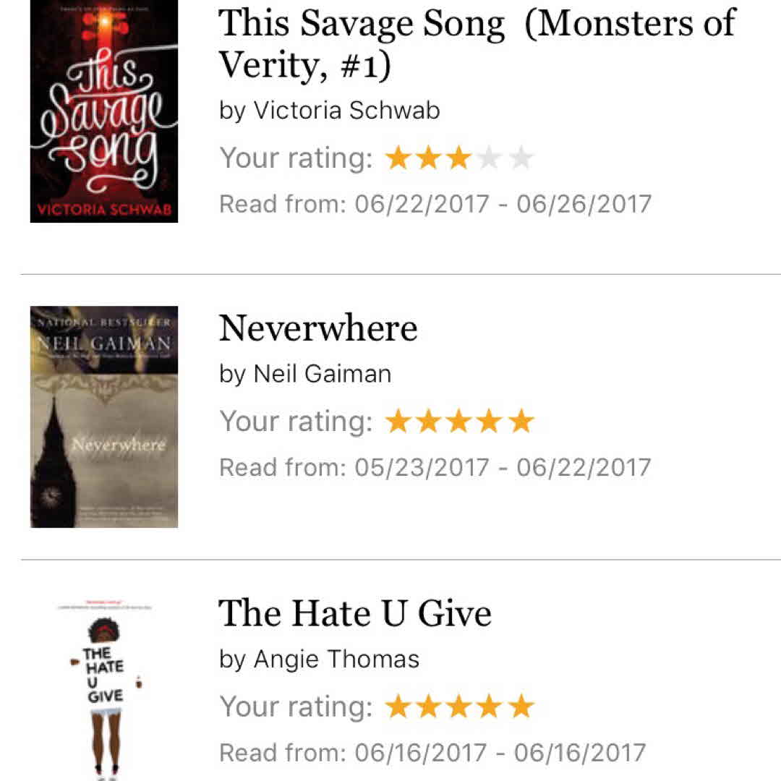Screen dimensions: 781x781
Task: Select the fifth star for Neverwhere
Action: (521, 421)
